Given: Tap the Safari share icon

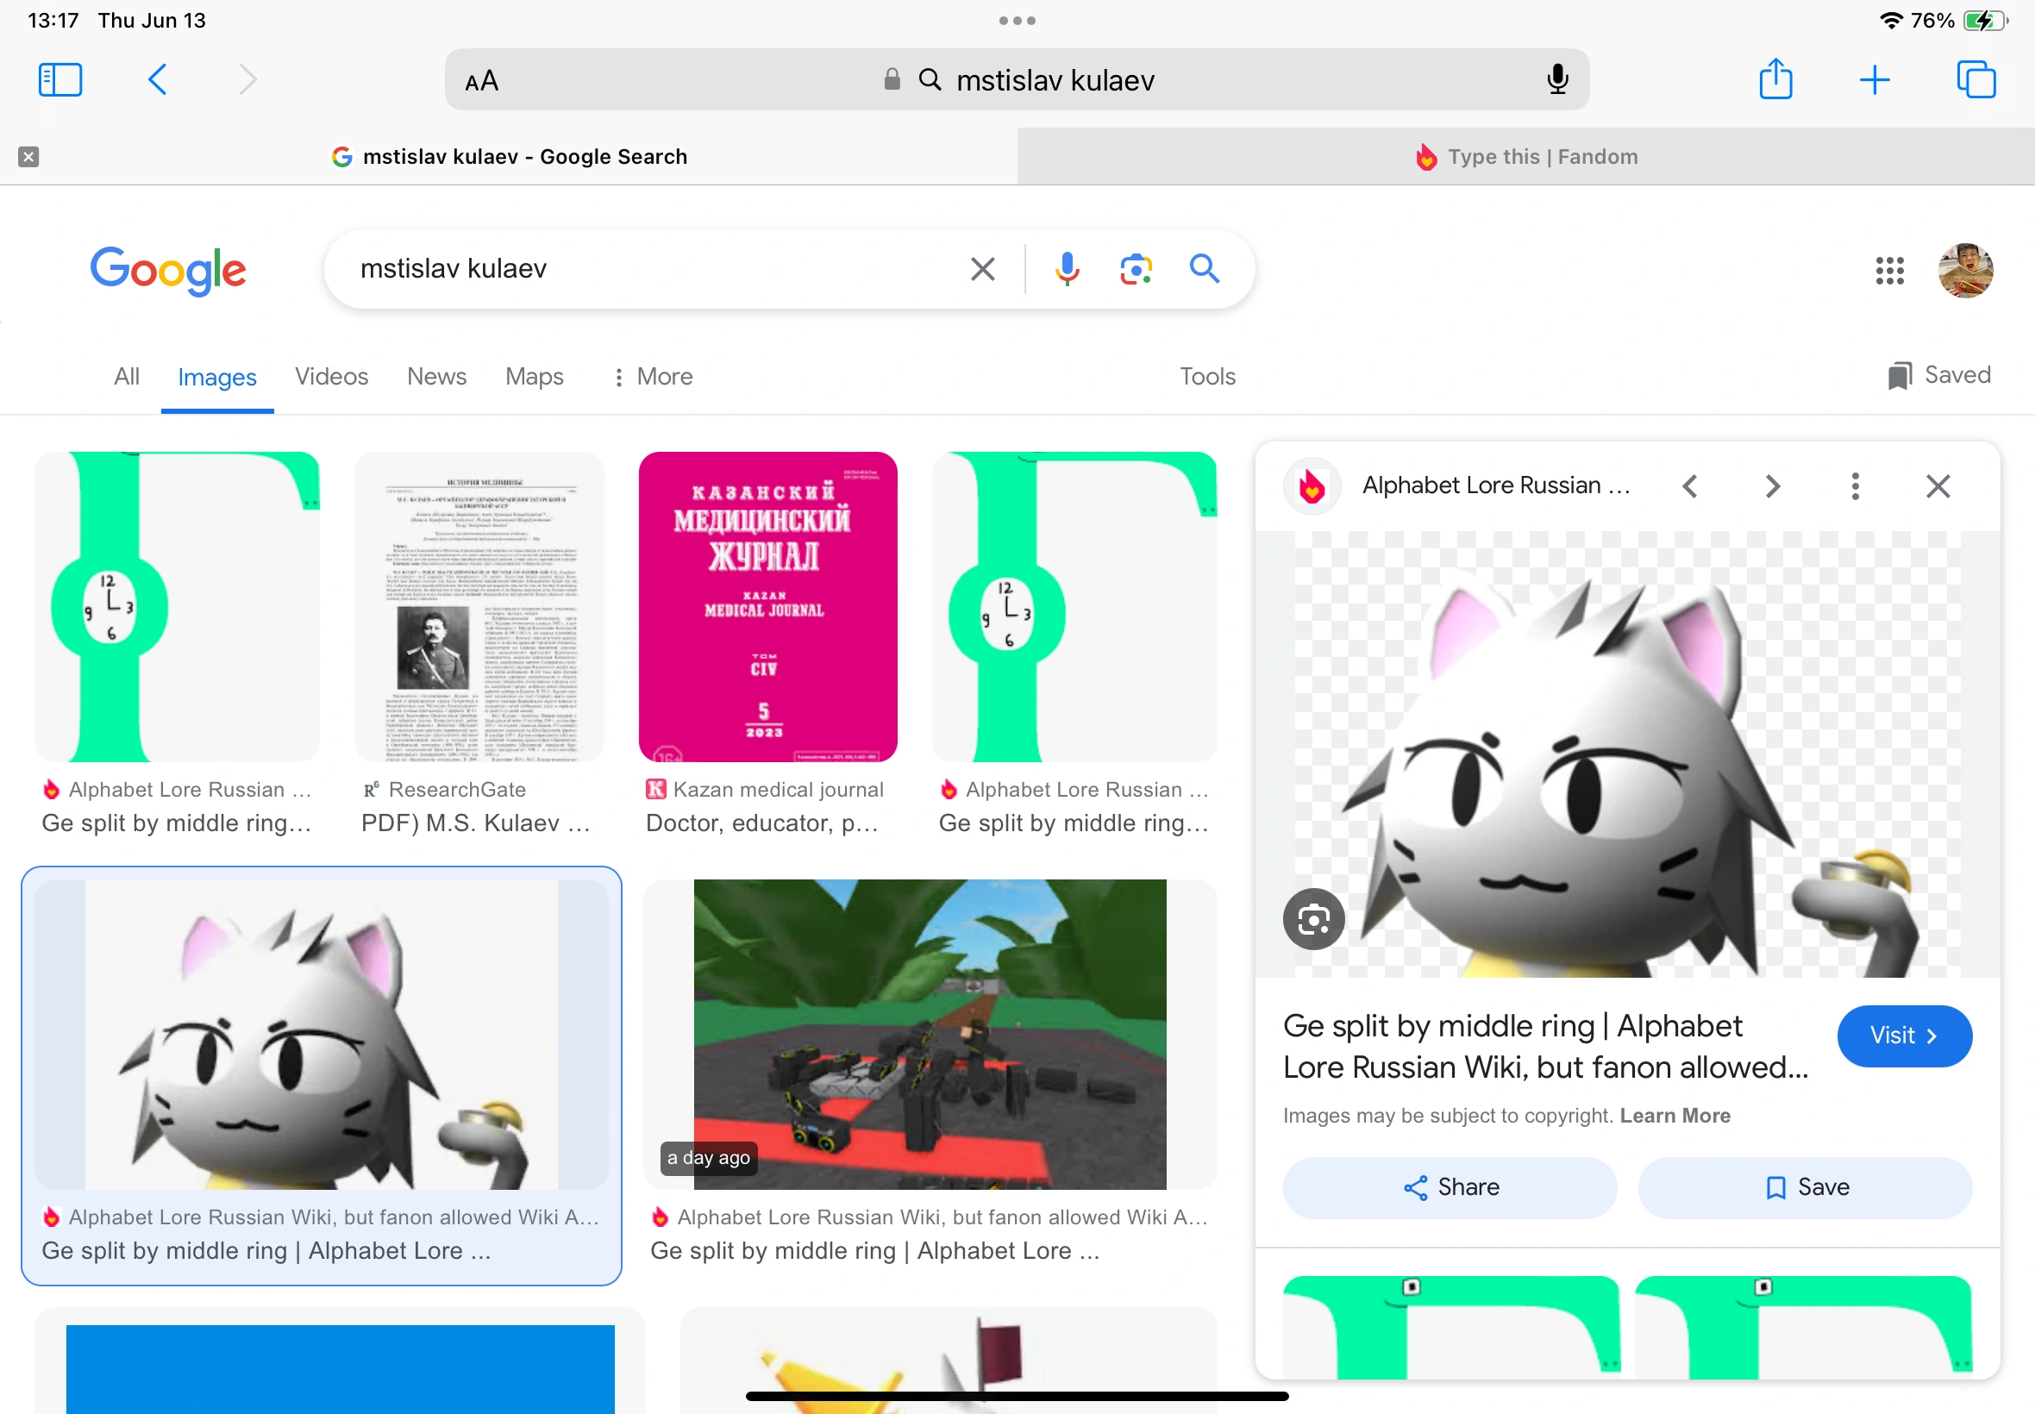Looking at the screenshot, I should pos(1775,79).
